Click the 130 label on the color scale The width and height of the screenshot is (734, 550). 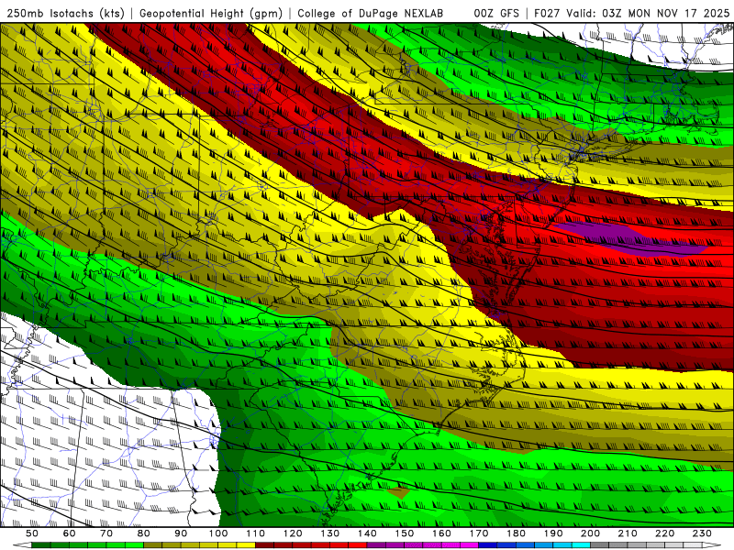329,533
